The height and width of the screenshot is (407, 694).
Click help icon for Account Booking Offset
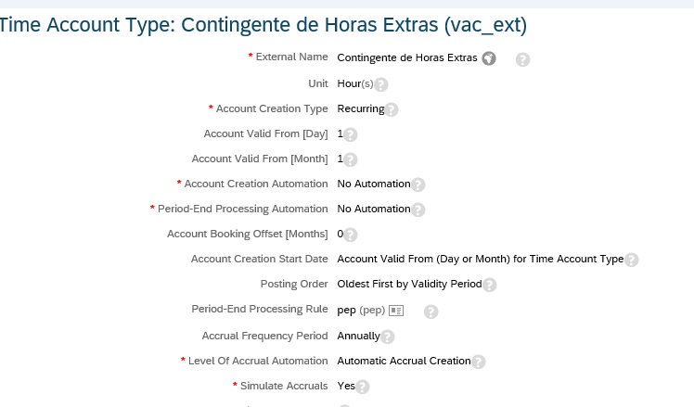[x=350, y=235]
